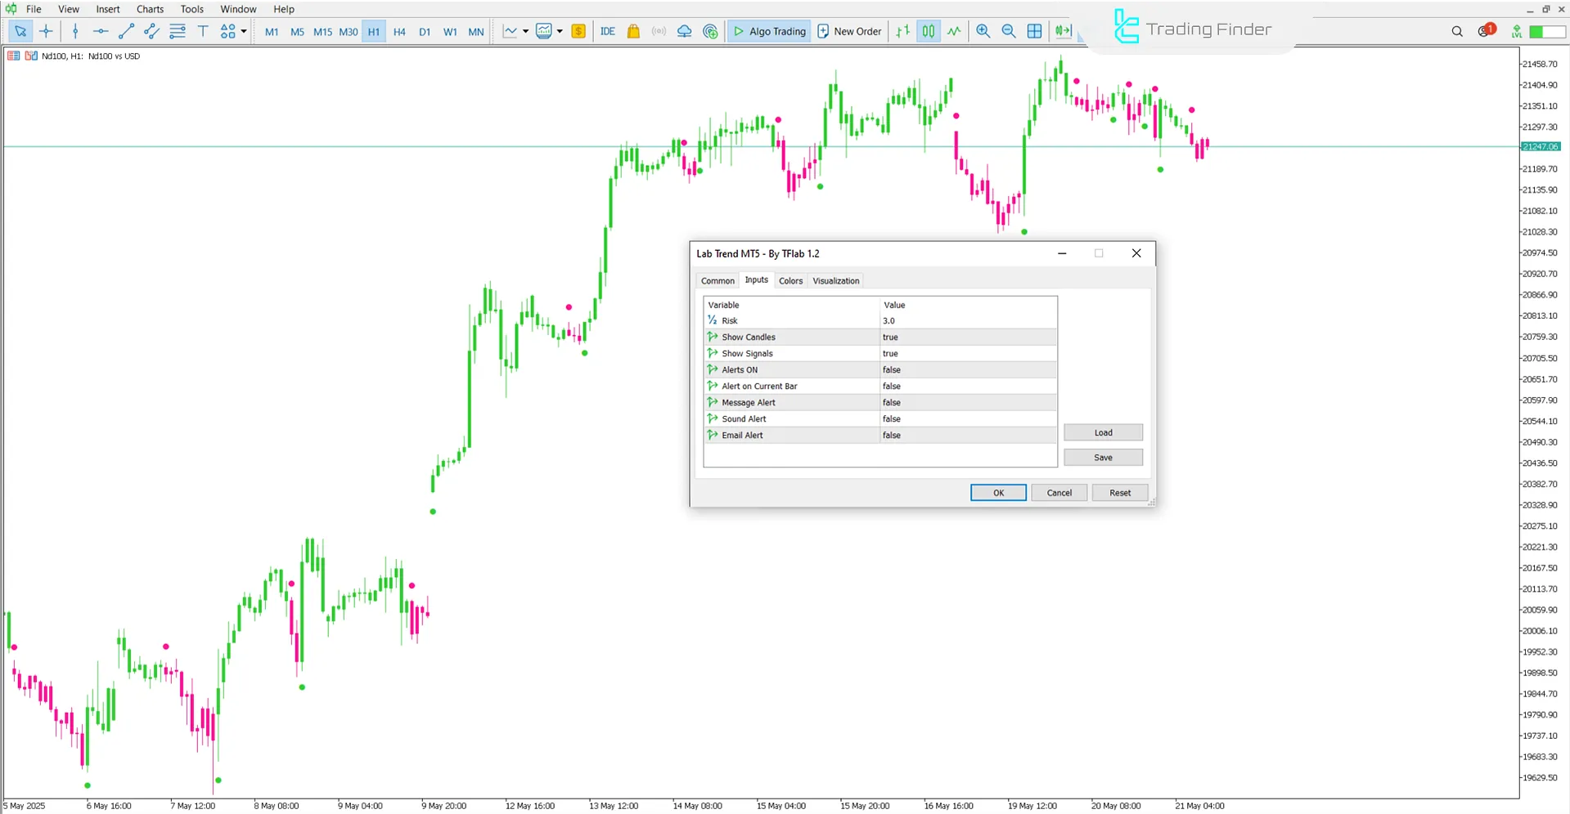The image size is (1570, 814).
Task: Switch chart to candlestick display
Action: 928,31
